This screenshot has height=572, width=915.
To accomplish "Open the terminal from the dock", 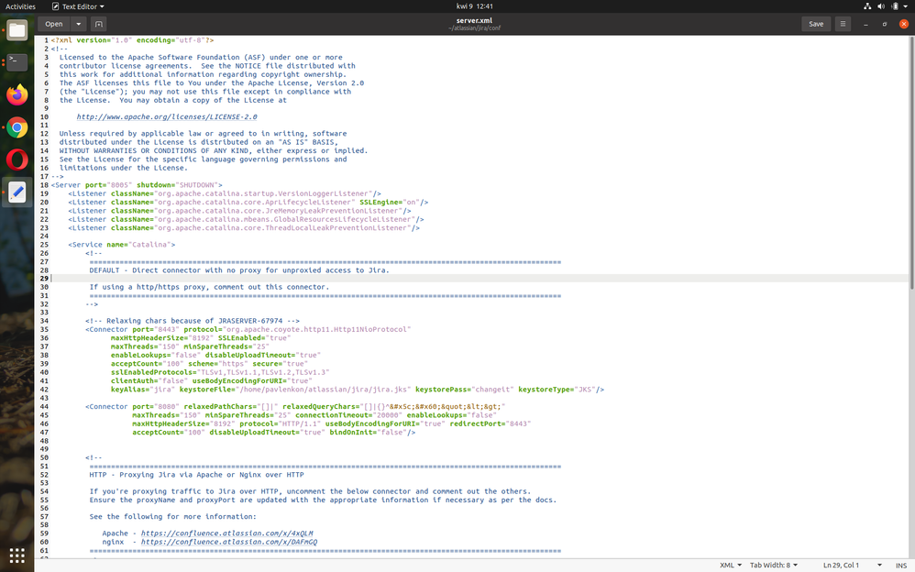I will pos(16,63).
